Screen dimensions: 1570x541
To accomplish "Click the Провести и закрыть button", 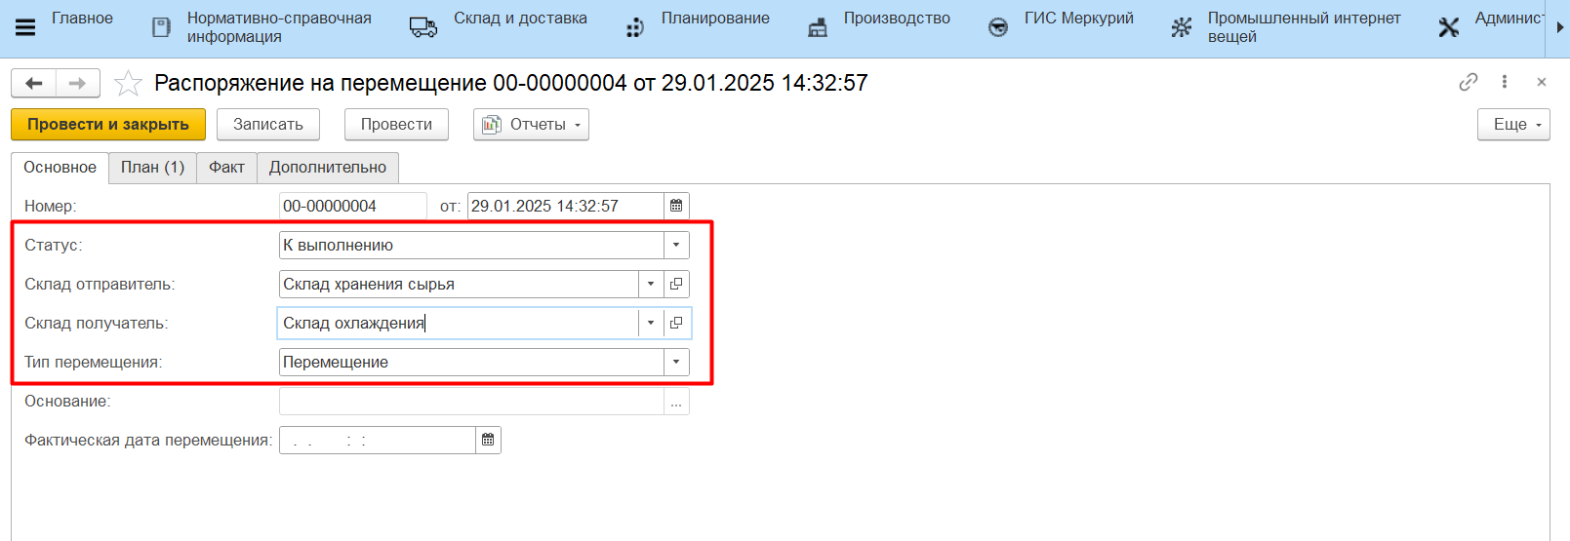I will 108,125.
